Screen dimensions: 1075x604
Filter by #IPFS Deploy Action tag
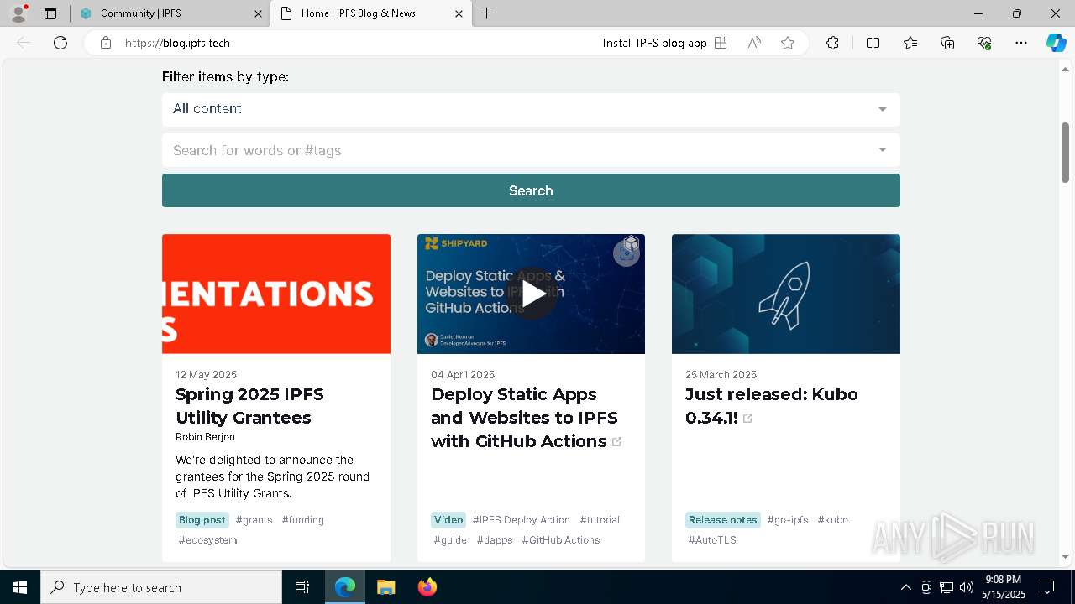(x=521, y=520)
